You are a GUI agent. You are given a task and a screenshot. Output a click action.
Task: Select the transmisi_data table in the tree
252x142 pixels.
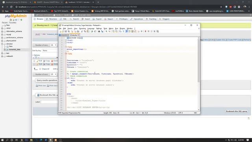(15, 49)
